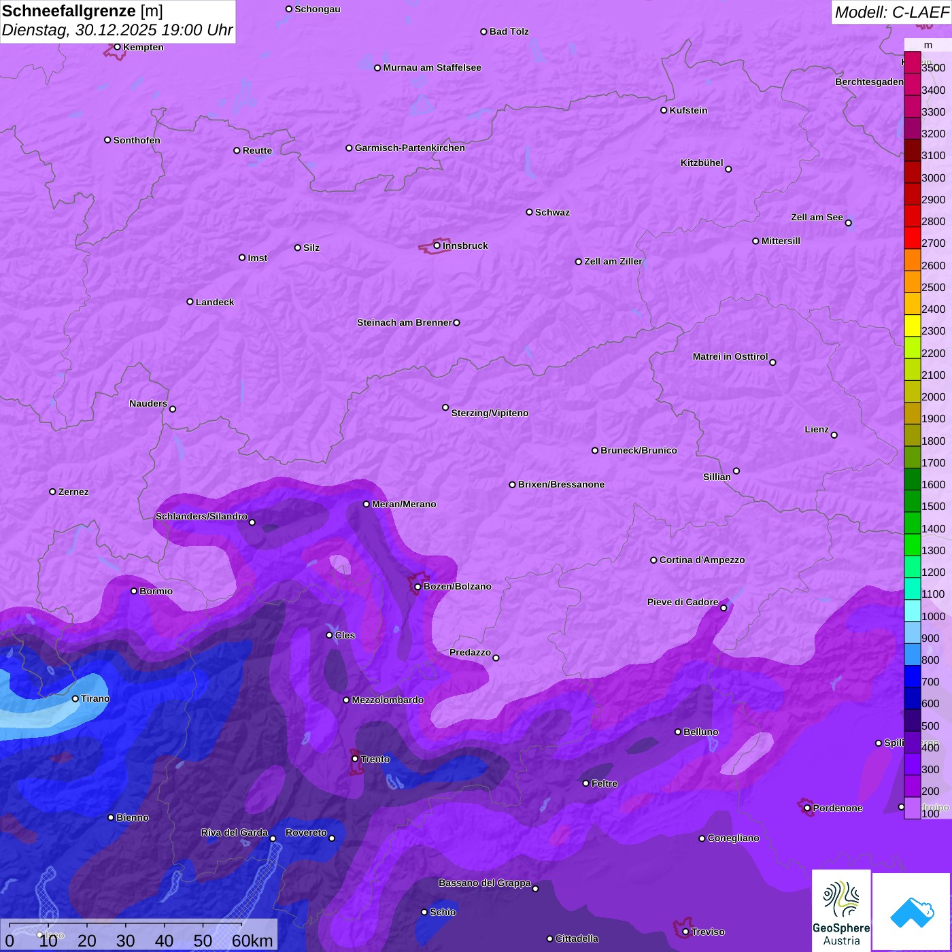The height and width of the screenshot is (952, 952).
Task: Click the Rovereto label
Action: point(306,832)
